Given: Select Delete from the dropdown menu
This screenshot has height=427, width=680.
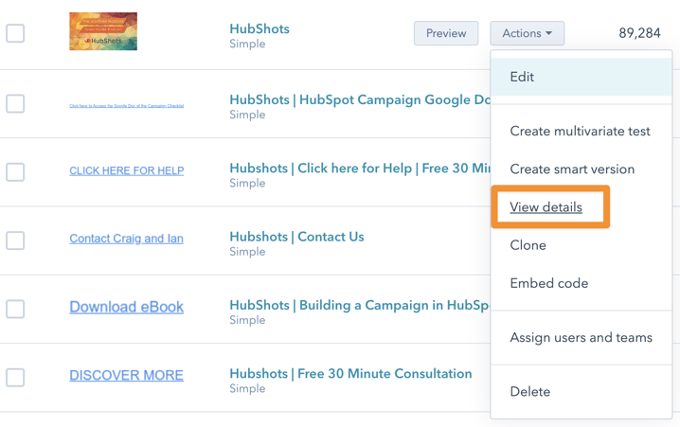Looking at the screenshot, I should click(x=529, y=391).
